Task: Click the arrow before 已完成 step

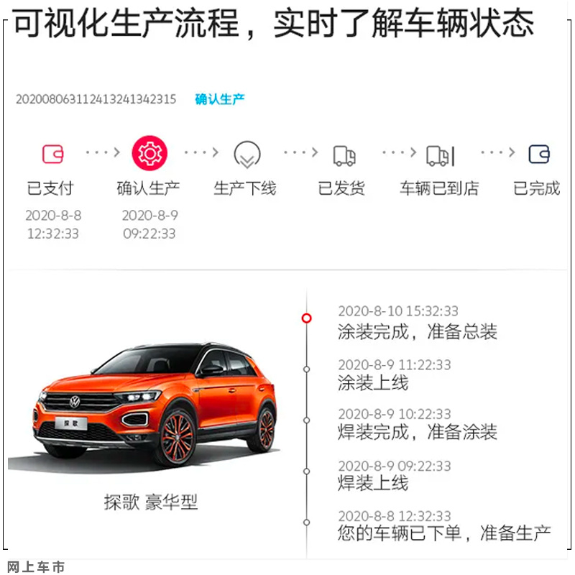Action: click(498, 152)
